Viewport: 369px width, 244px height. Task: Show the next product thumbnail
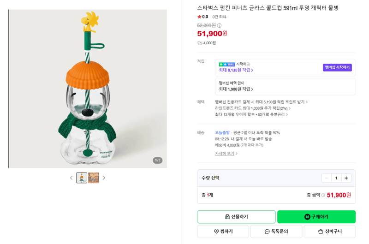click(x=104, y=178)
